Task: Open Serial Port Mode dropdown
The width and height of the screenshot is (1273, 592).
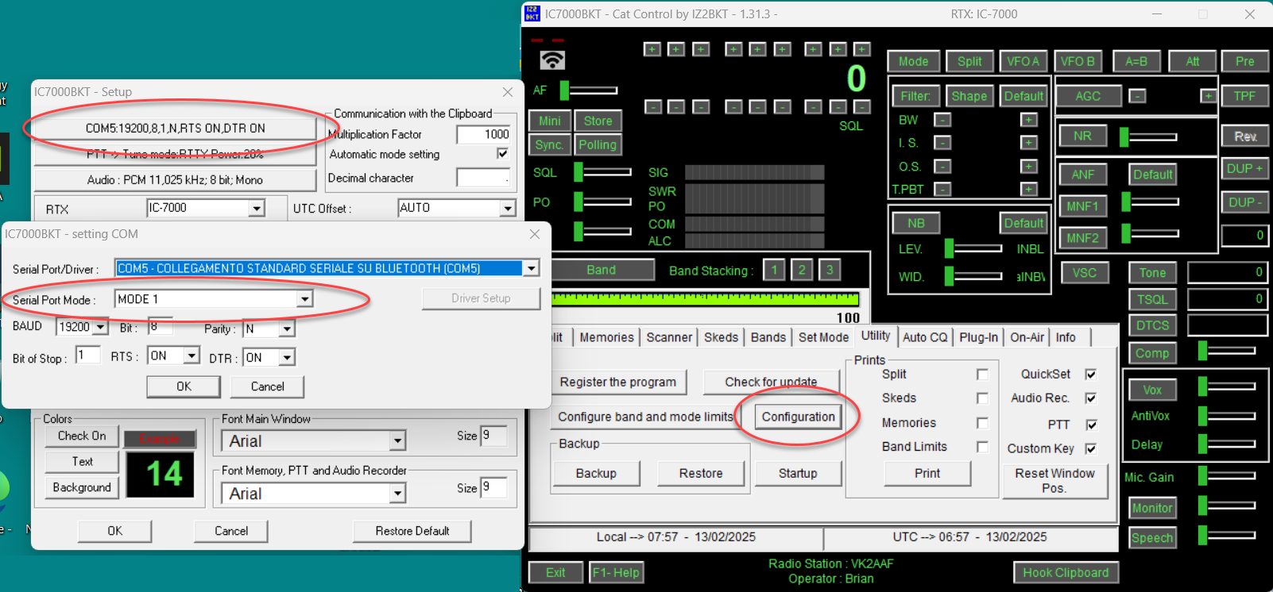Action: 304,299
